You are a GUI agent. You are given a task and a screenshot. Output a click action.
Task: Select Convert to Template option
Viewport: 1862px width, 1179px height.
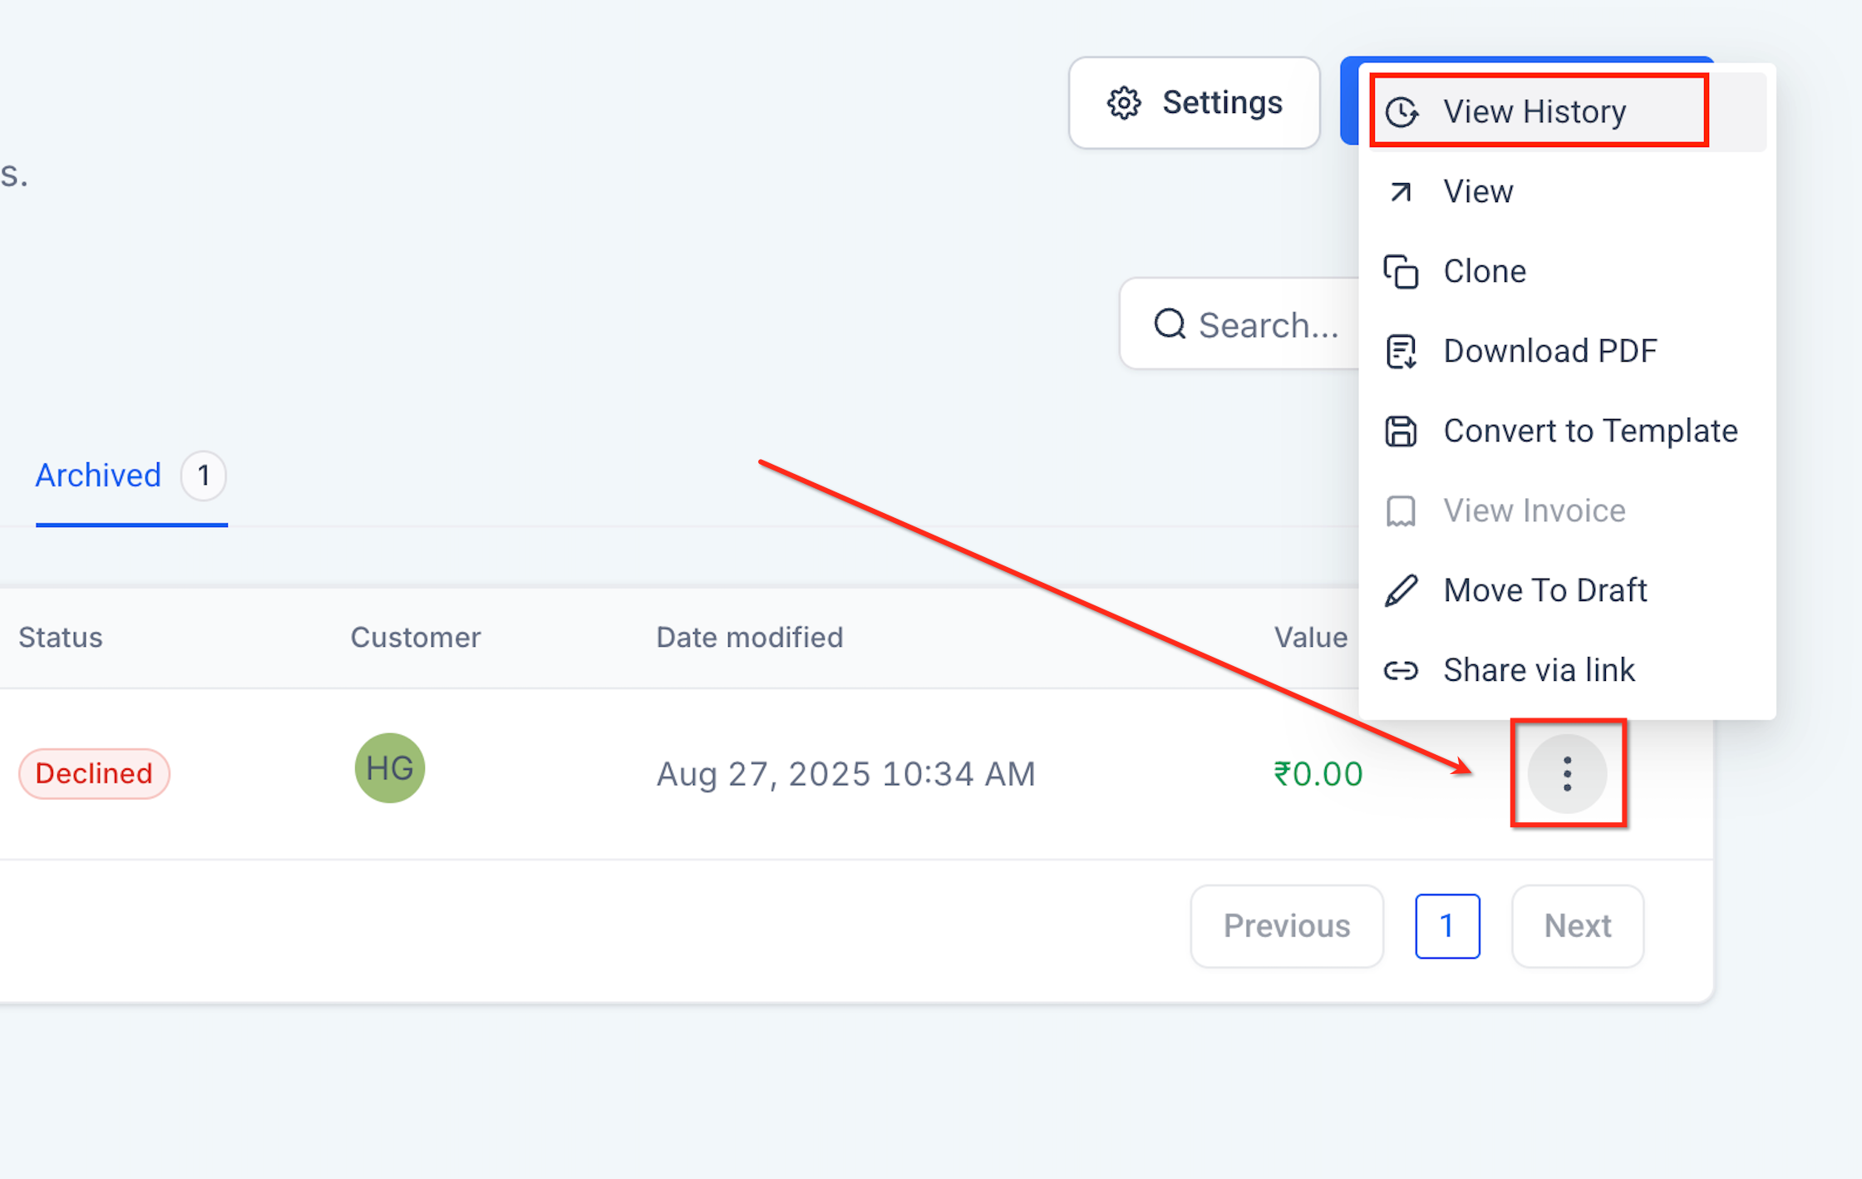(x=1590, y=432)
